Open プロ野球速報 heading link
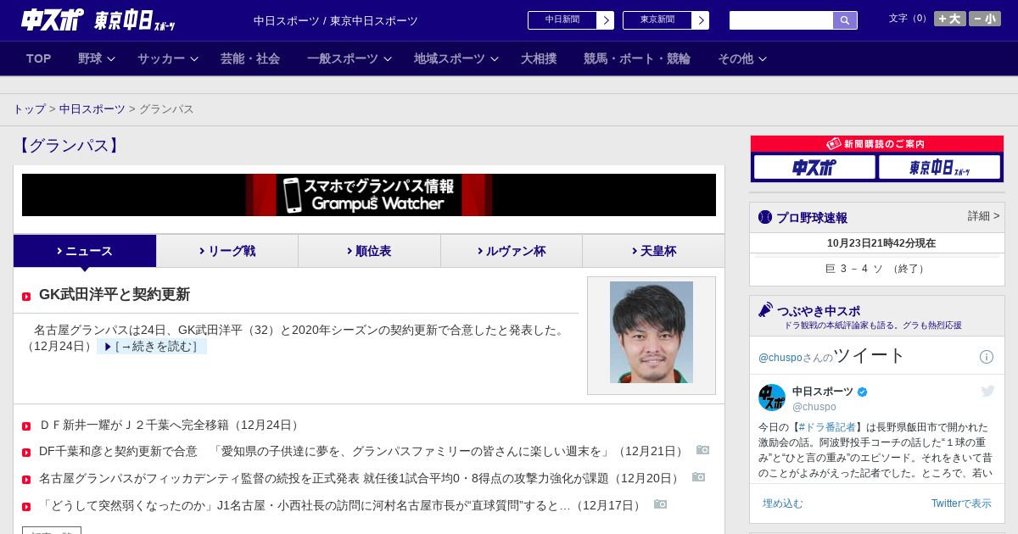The image size is (1018, 534). point(812,218)
